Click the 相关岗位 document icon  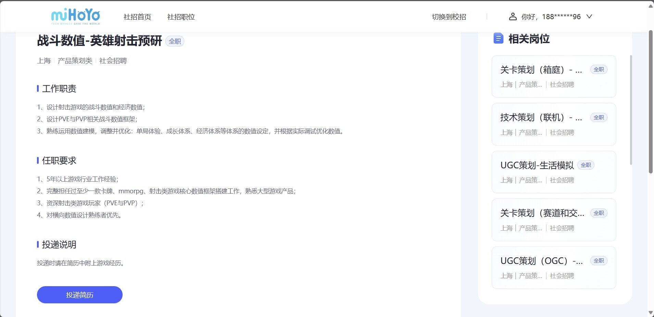click(x=498, y=38)
